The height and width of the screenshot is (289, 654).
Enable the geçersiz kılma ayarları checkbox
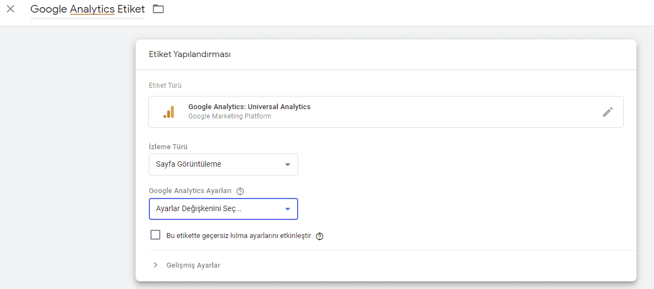pos(155,235)
